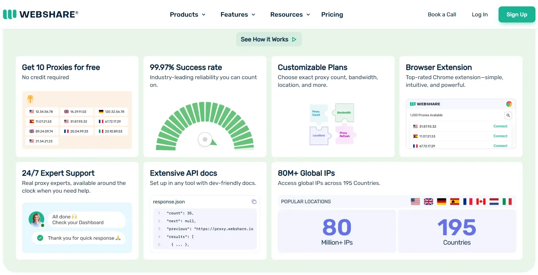Click the Webshare logo
The height and width of the screenshot is (275, 538).
click(41, 14)
